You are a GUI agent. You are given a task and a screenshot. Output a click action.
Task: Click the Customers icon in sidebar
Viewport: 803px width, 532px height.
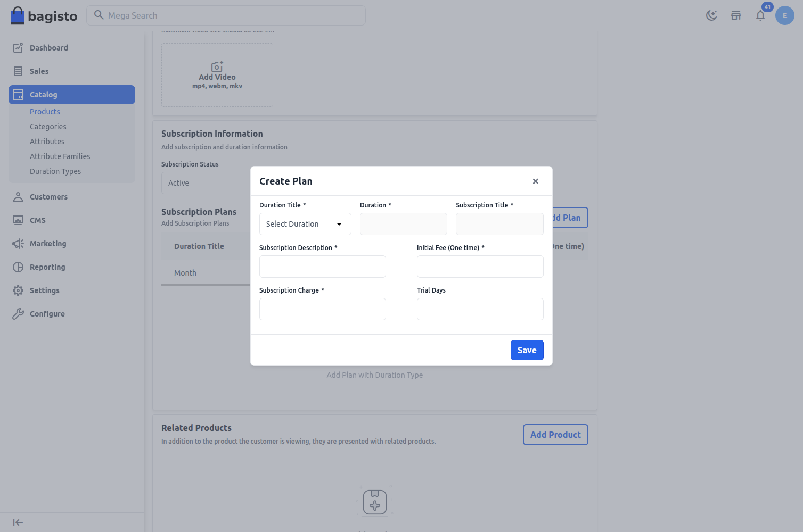18,196
